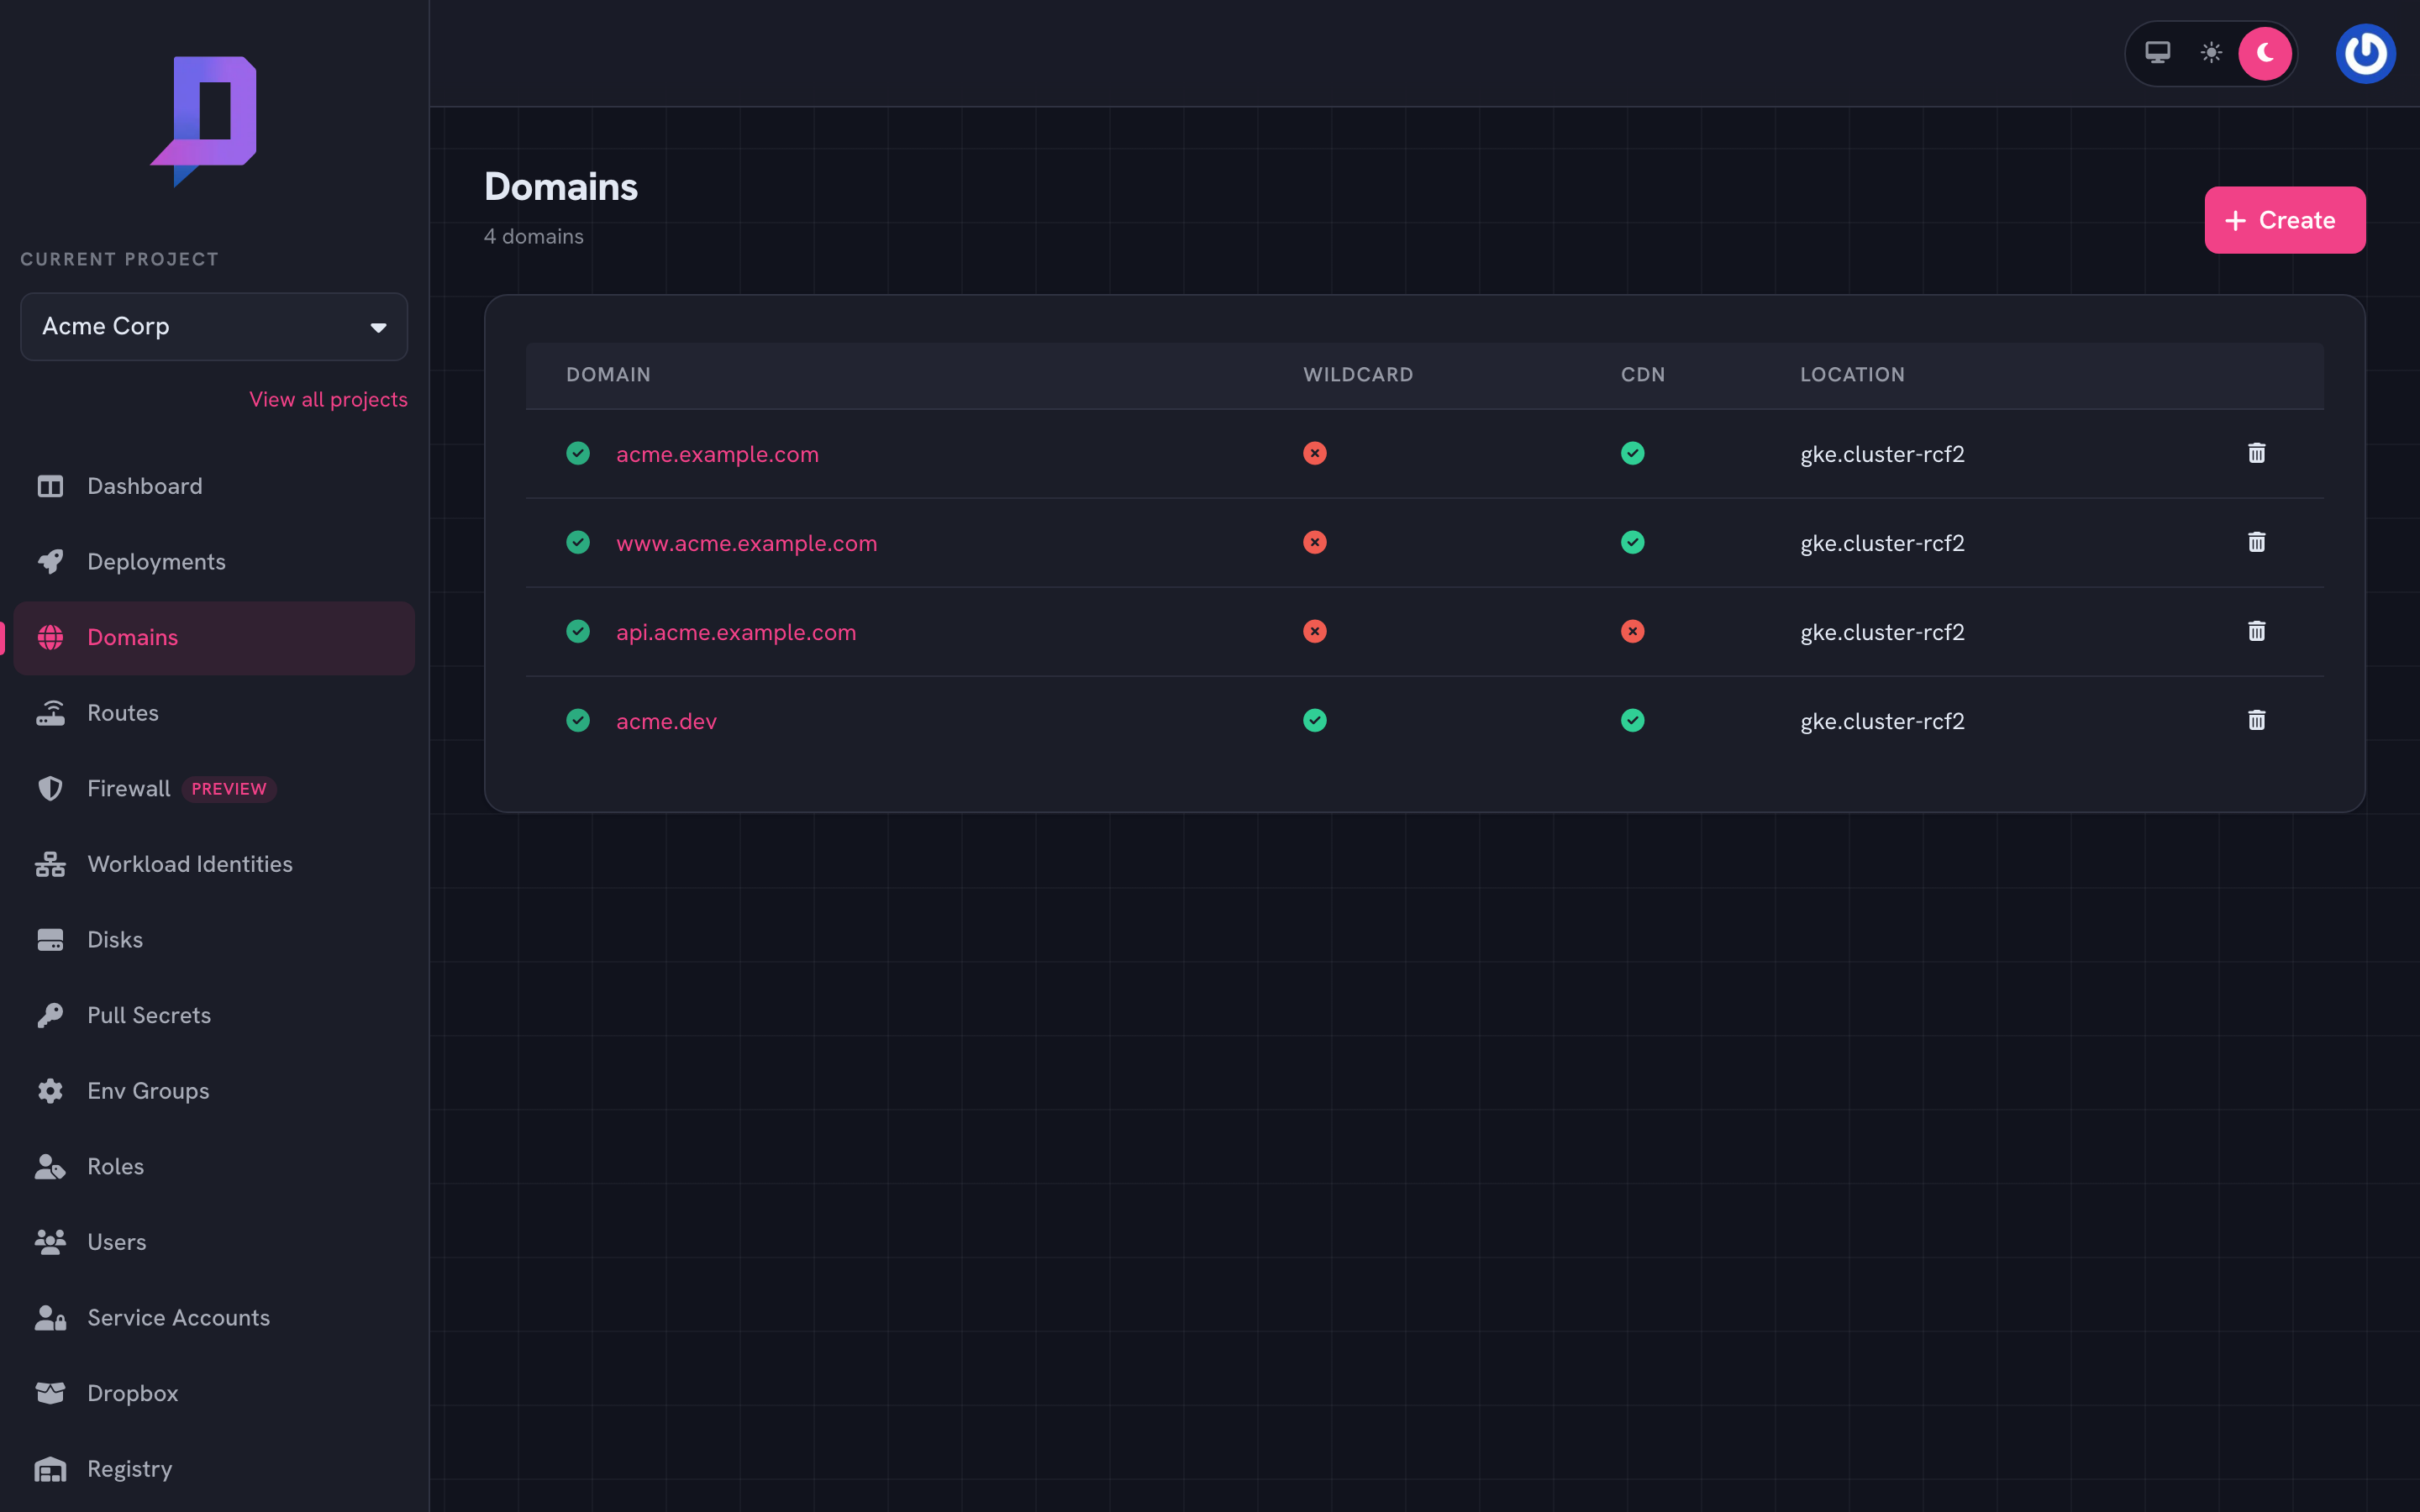The image size is (2420, 1512).
Task: Open Service Accounts in sidebar
Action: point(214,1318)
